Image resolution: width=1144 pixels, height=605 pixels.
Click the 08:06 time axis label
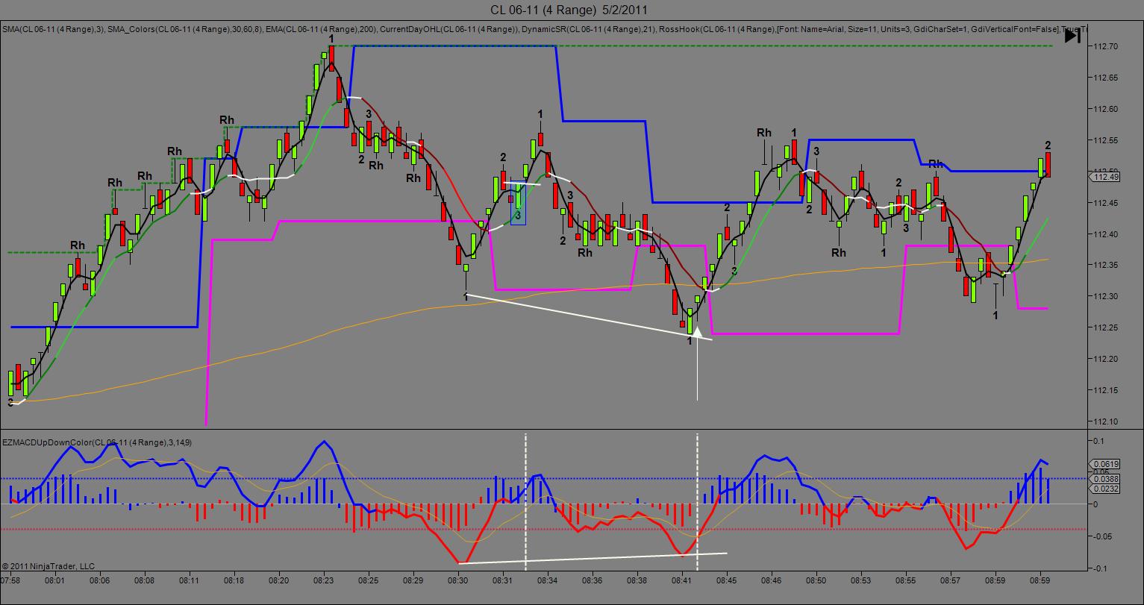point(100,580)
